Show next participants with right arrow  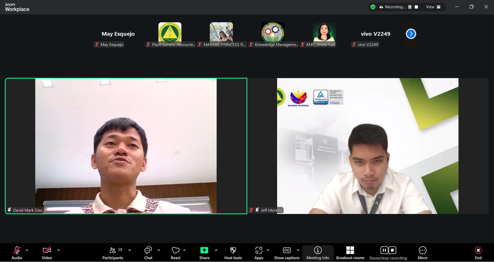point(411,34)
